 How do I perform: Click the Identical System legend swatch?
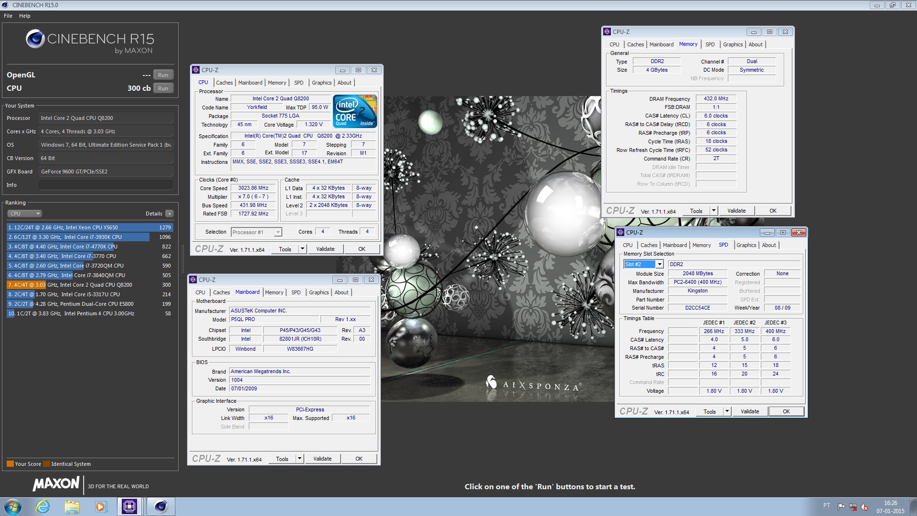[x=46, y=464]
